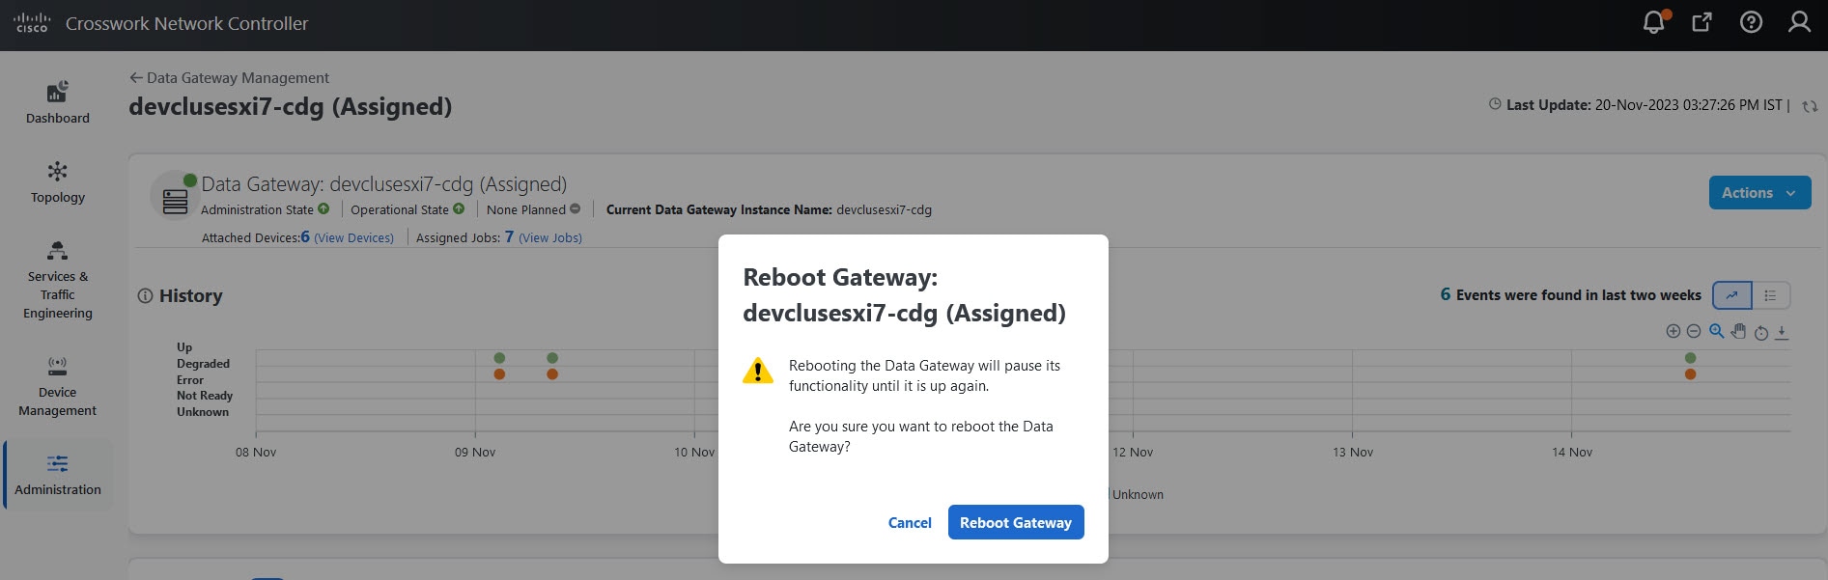Click the assigned jobs count 7
This screenshot has height=580, width=1828.
(x=509, y=236)
